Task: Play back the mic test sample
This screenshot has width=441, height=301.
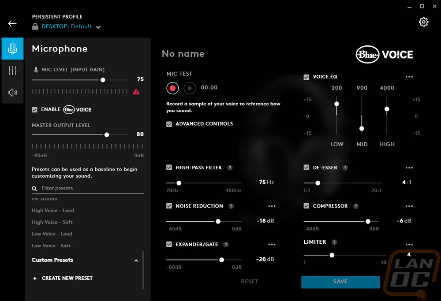Action: pos(190,88)
